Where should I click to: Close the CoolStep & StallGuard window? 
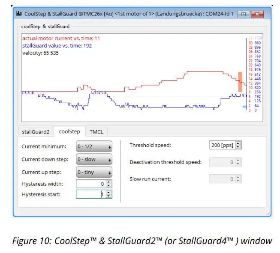click(x=257, y=14)
